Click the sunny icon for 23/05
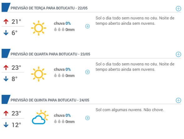 tap(39, 74)
